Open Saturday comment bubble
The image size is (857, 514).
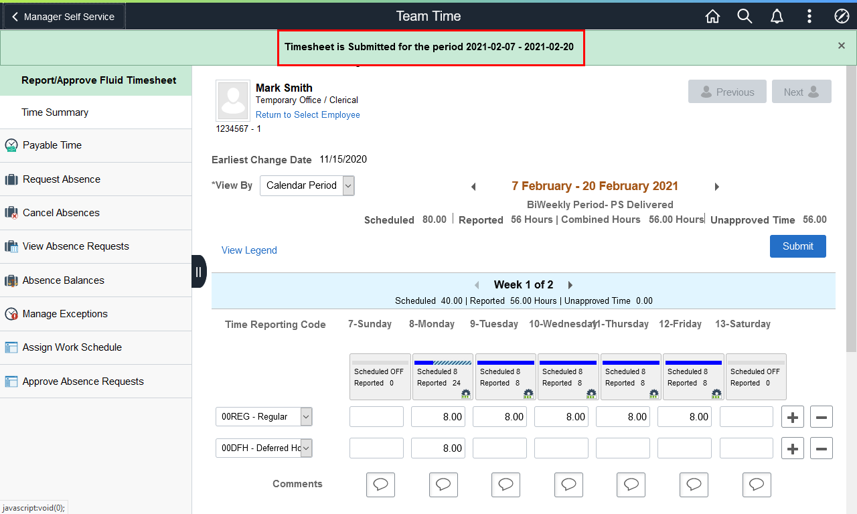757,485
